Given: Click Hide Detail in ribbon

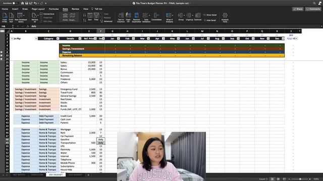Looking at the screenshot, I should [210, 20].
